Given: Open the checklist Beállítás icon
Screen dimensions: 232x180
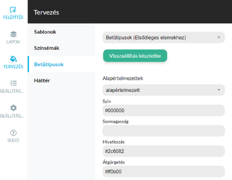Looking at the screenshot, I should [13, 83].
